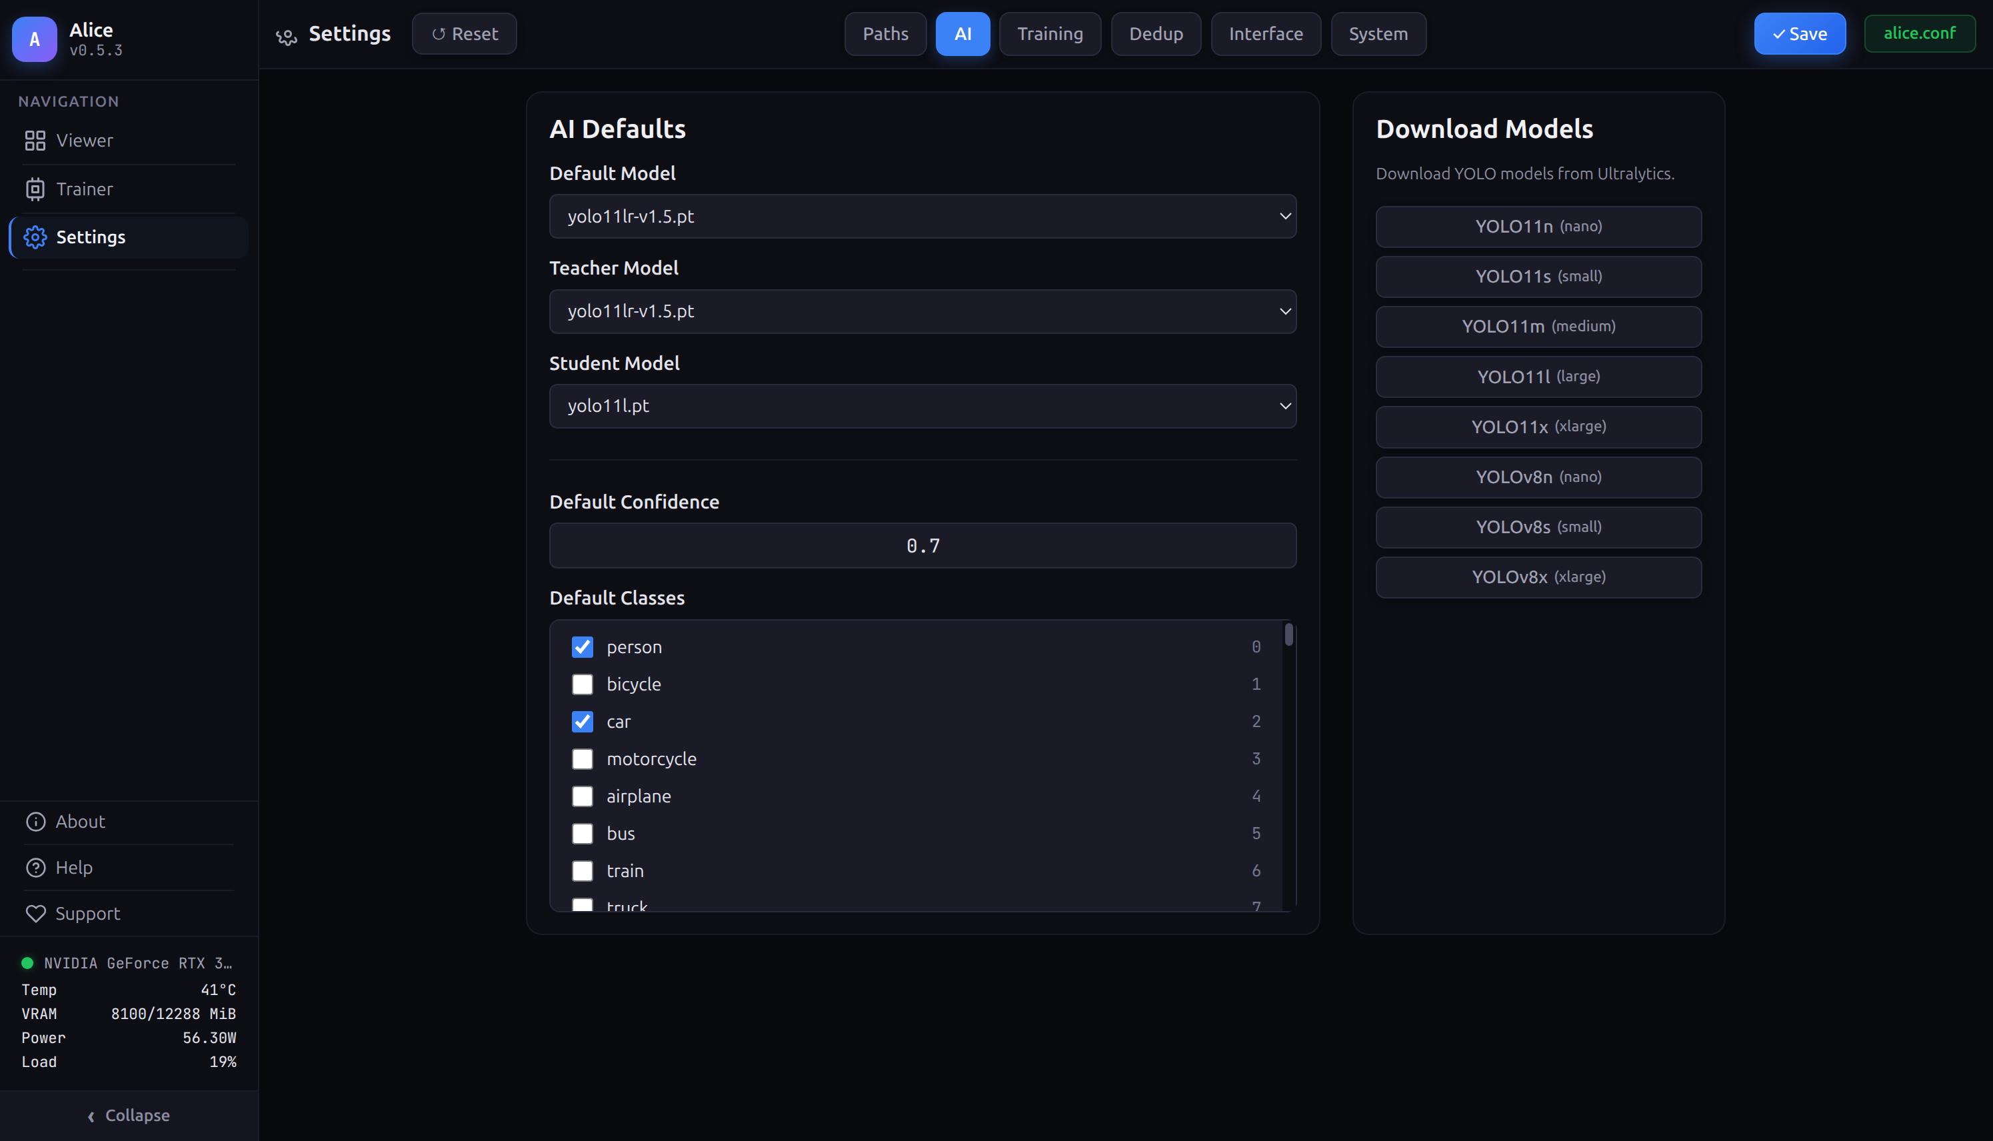Click the Support heart icon
This screenshot has height=1141, width=1993.
[36, 913]
